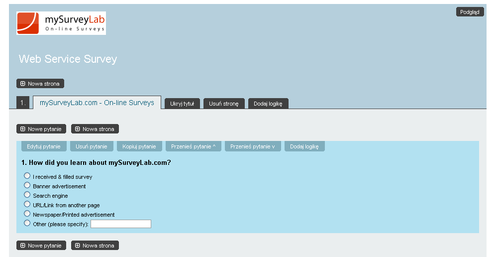Click plus icon on upper Nowe pytanie

click(23, 129)
